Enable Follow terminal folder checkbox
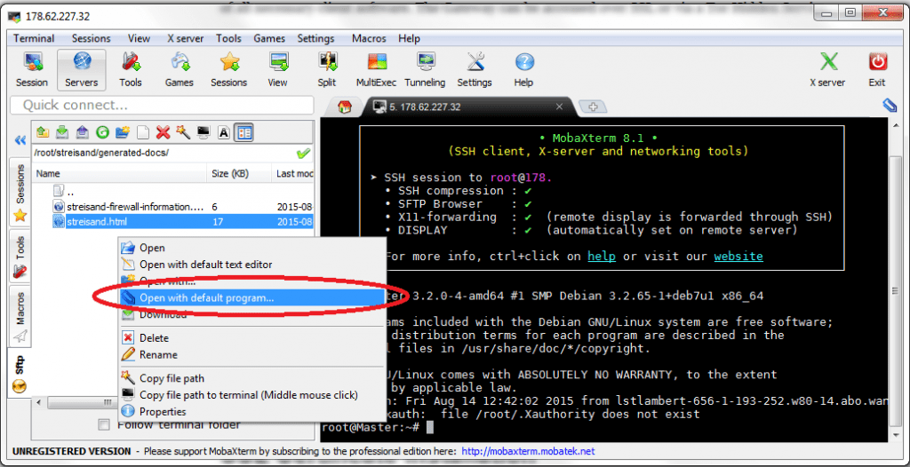910x467 pixels. click(x=104, y=424)
